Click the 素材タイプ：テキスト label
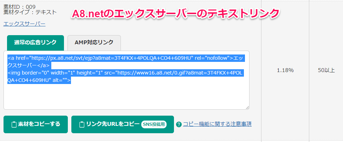The height and width of the screenshot is (142, 343). pos(30,12)
